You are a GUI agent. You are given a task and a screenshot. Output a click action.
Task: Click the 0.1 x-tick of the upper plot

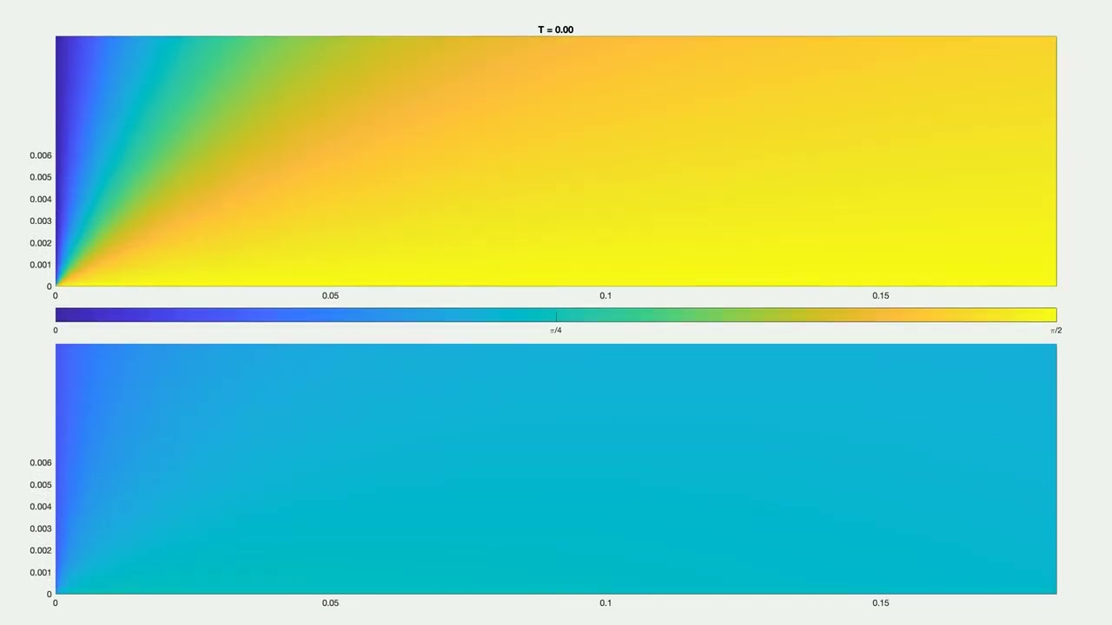(606, 296)
